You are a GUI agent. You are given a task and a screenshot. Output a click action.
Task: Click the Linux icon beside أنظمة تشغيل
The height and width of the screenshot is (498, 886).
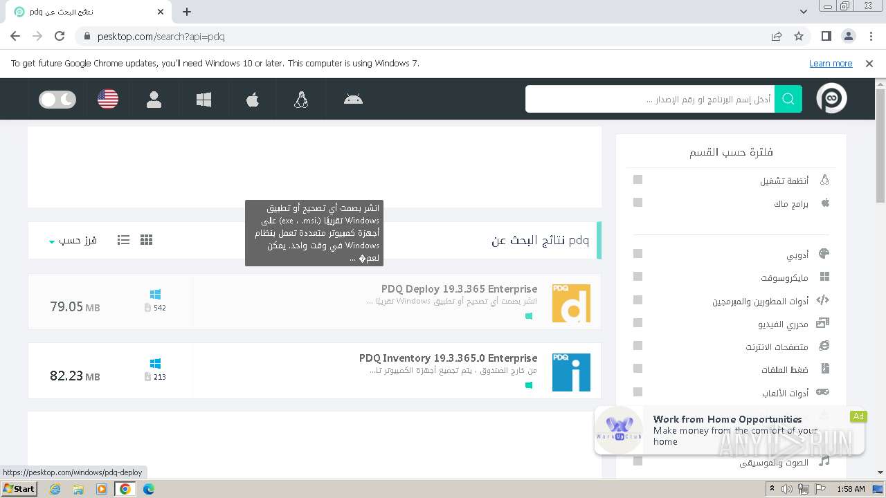point(824,180)
